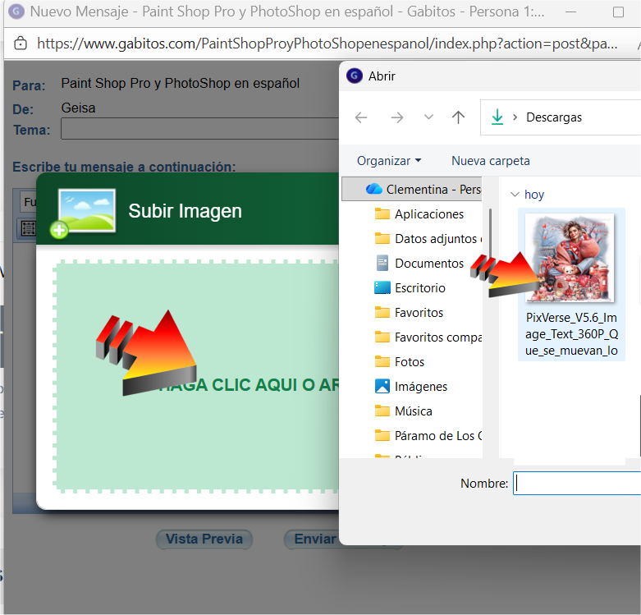
Task: Go up one folder level arrow
Action: point(459,117)
